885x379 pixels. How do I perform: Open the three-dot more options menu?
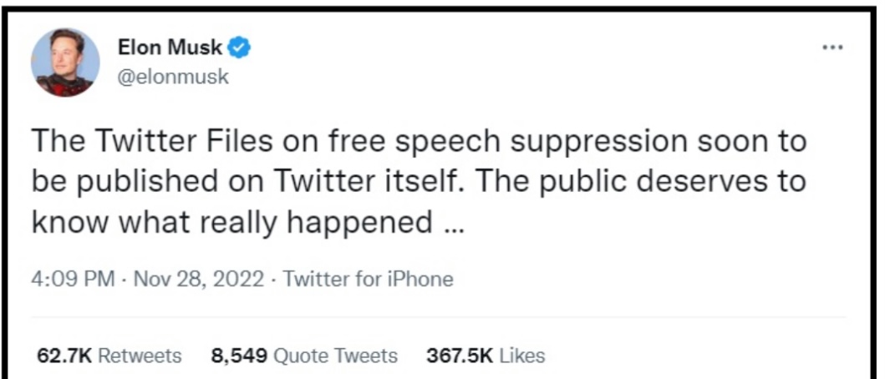click(x=832, y=48)
